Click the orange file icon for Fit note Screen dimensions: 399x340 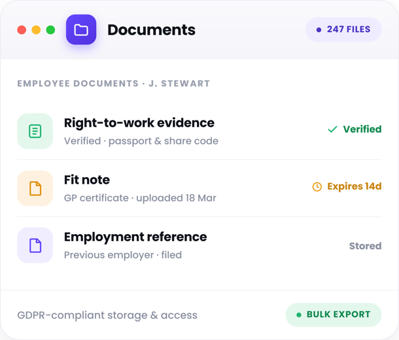point(35,188)
